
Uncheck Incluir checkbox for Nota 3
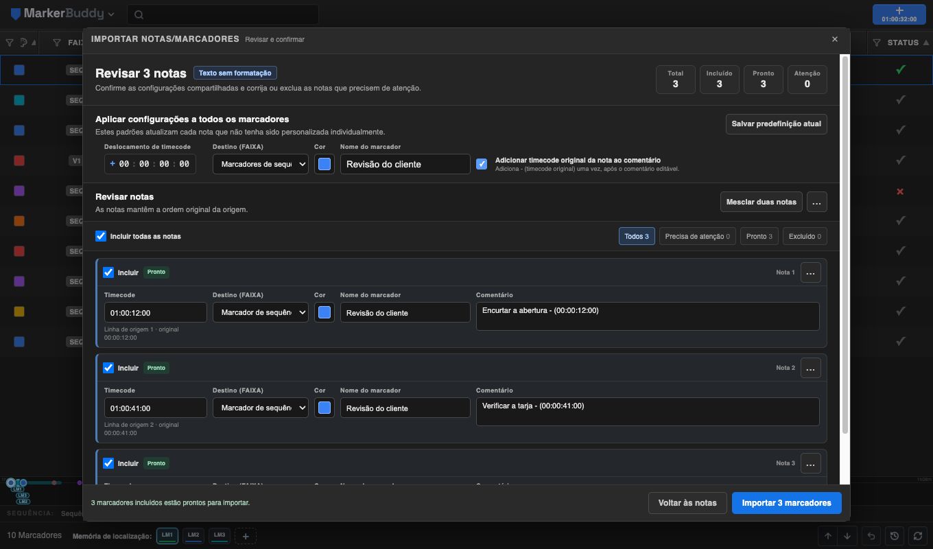(108, 463)
